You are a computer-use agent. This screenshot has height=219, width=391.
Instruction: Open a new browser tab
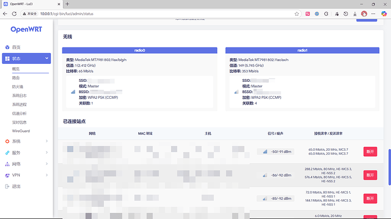click(67, 4)
